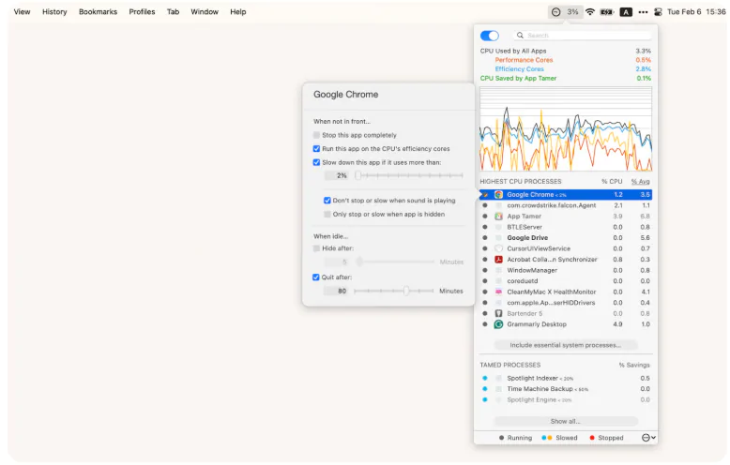Open the Bookmarks menu
The width and height of the screenshot is (730, 465).
98,11
